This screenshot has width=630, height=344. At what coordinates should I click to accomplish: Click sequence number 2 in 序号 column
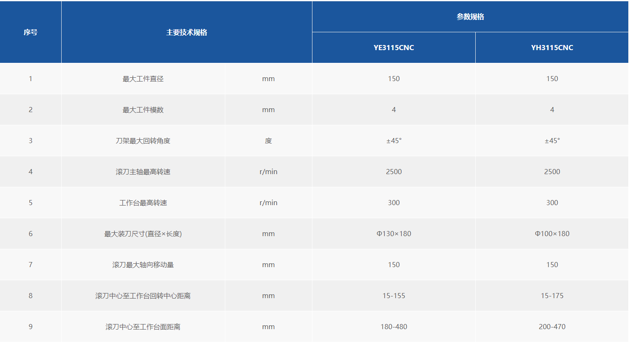coord(31,110)
